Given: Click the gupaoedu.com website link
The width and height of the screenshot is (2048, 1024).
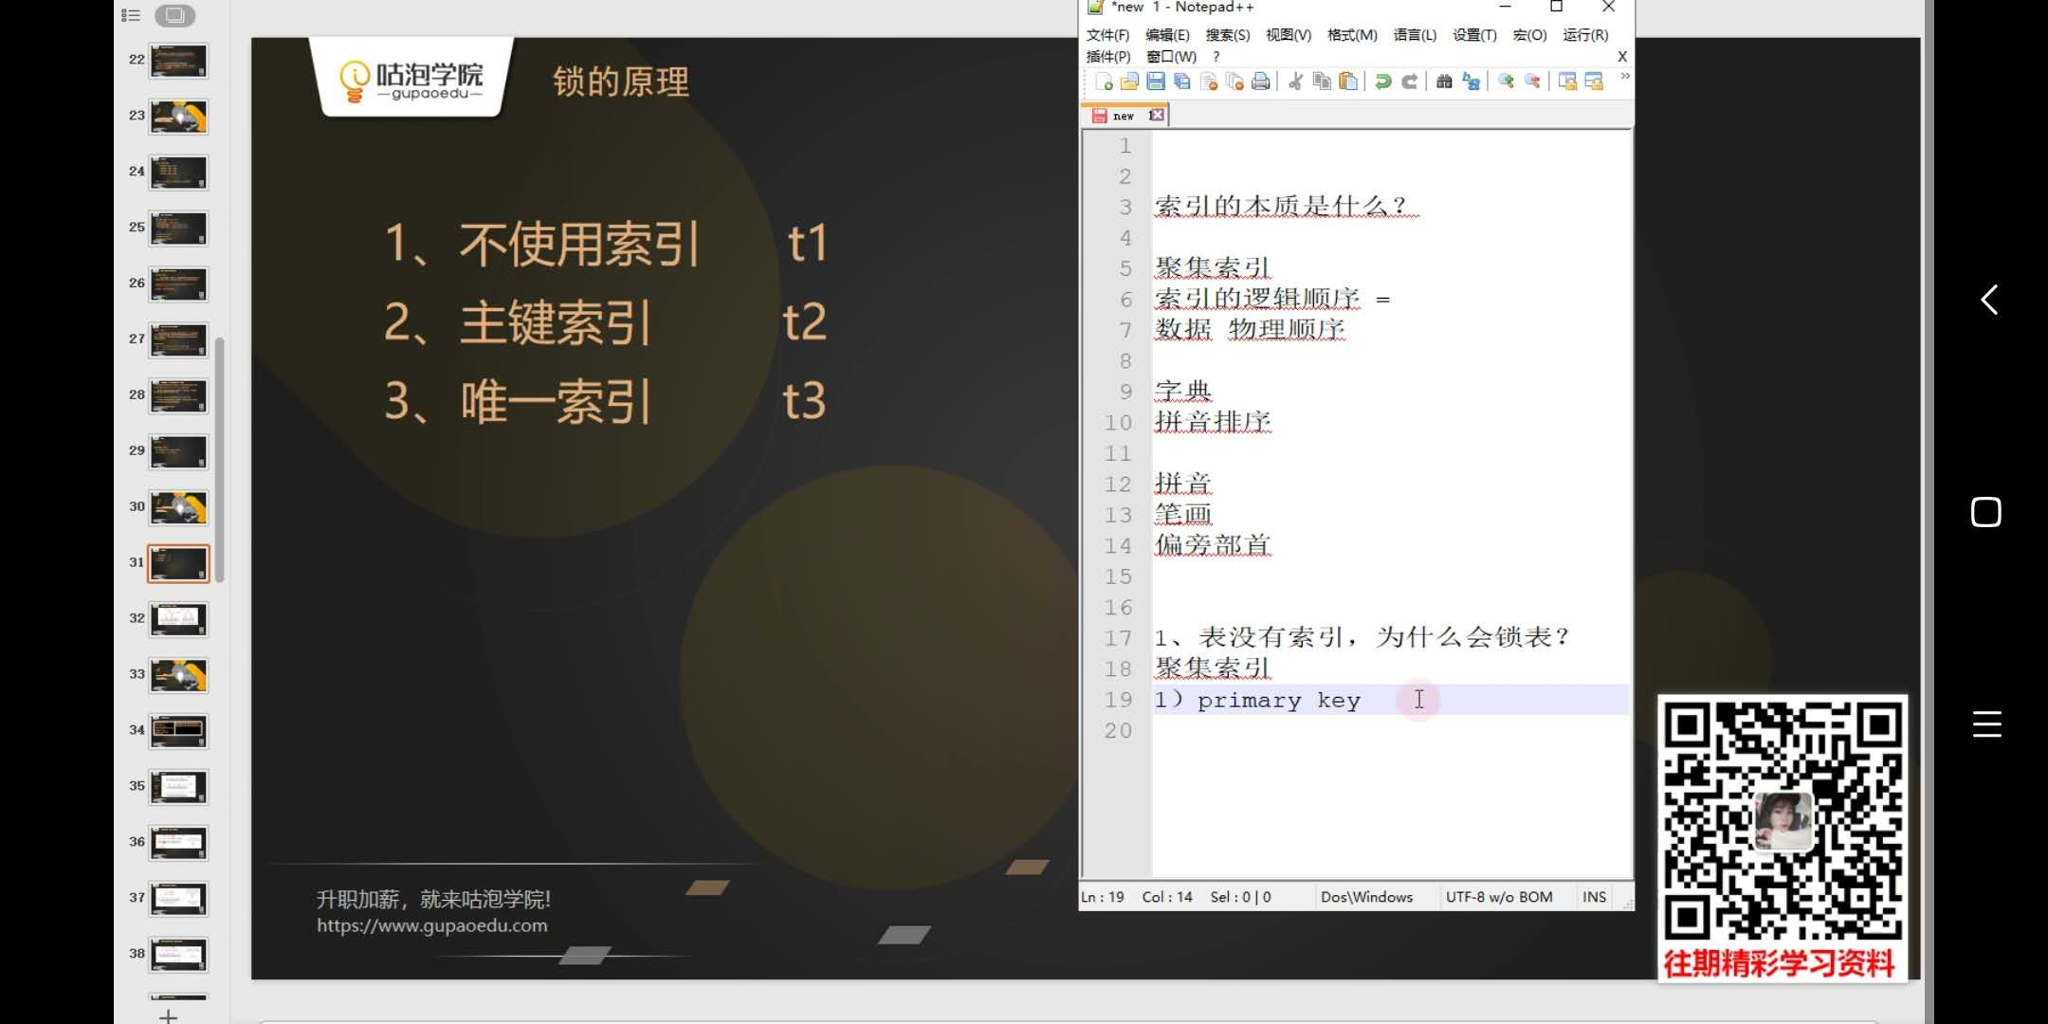Looking at the screenshot, I should click(x=432, y=925).
